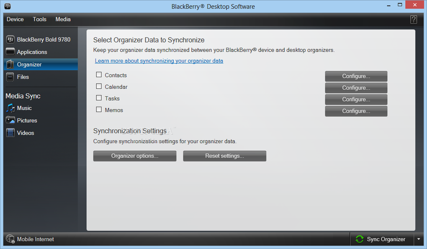Click the BlackBerry logo in the title bar
The image size is (427, 249).
8,6
